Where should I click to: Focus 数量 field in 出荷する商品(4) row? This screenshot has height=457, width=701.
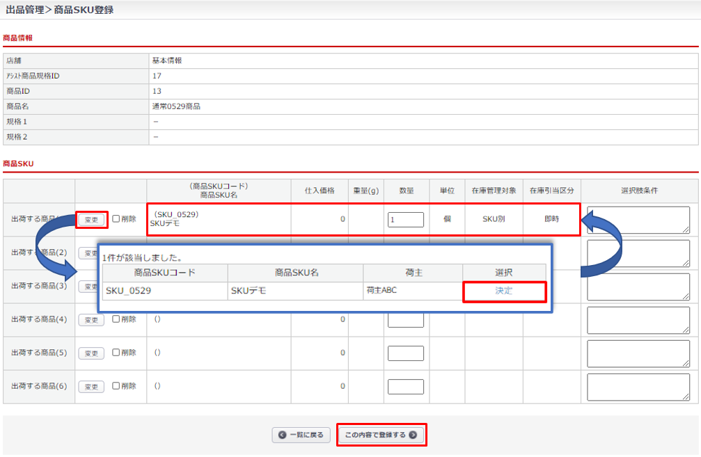coord(405,320)
